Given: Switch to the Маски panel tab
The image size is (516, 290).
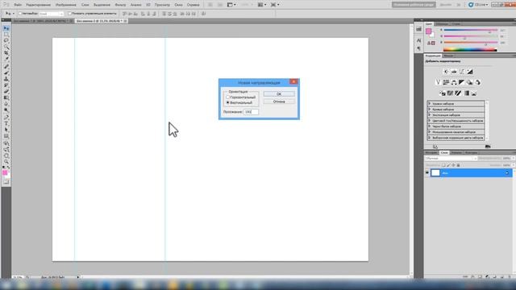Looking at the screenshot, I should [448, 56].
